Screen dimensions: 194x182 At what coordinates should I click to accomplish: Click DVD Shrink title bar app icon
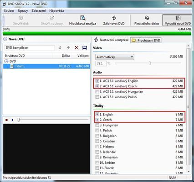5,4
